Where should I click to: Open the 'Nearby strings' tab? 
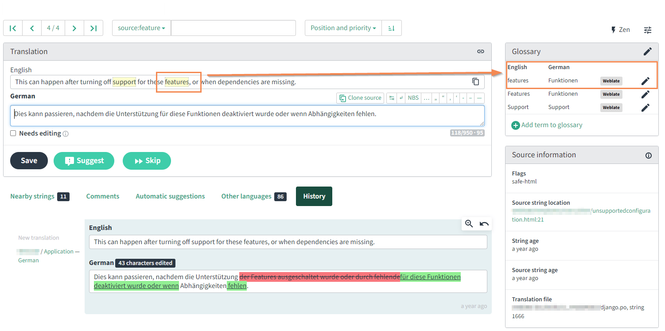click(x=32, y=196)
